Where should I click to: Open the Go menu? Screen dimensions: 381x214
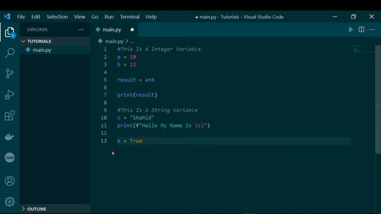point(95,17)
